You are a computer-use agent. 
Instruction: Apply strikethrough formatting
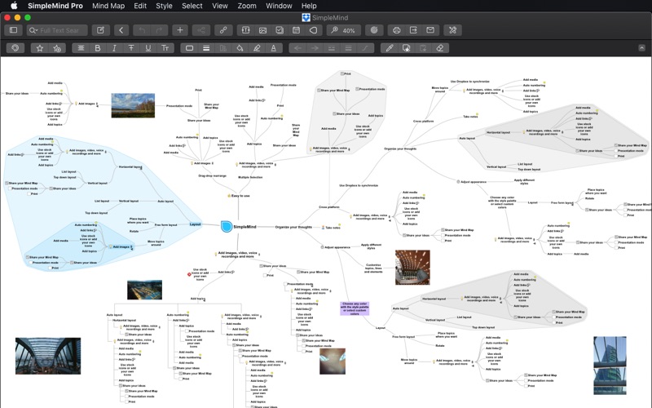(131, 48)
